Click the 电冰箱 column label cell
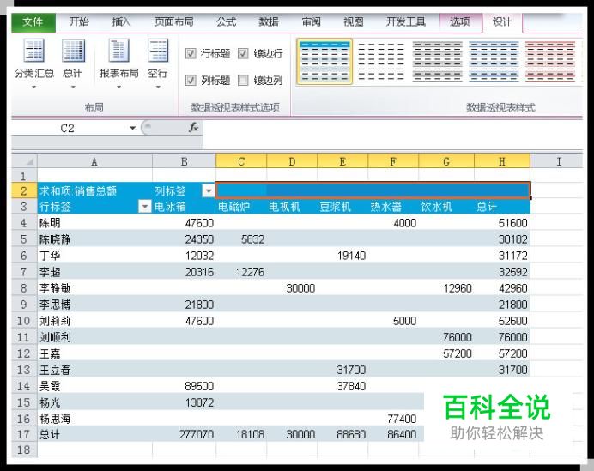This screenshot has height=471, width=594. pos(184,207)
